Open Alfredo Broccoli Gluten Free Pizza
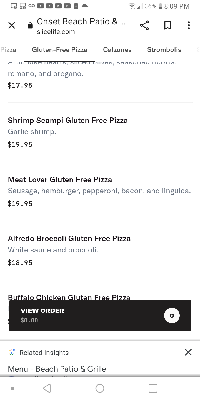This screenshot has height=400, width=200. click(x=69, y=239)
